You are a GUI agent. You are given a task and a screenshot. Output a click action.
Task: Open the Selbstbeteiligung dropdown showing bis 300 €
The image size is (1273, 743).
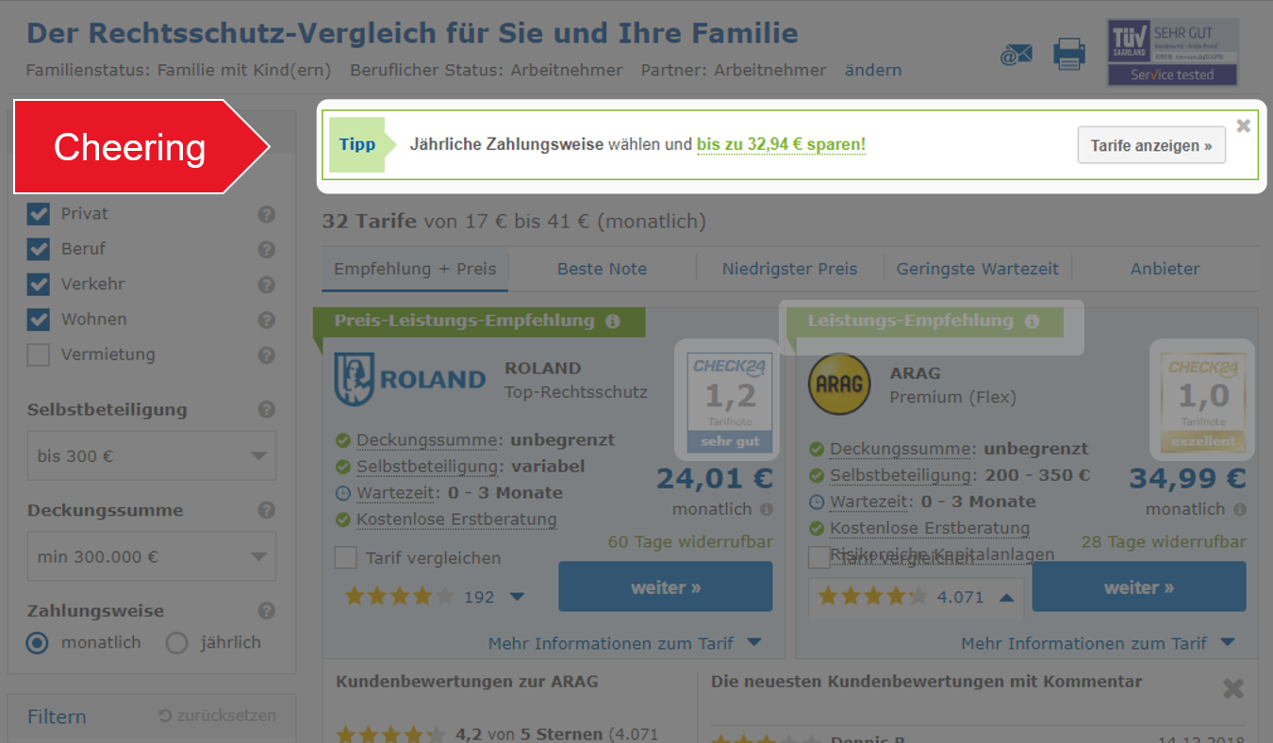(152, 456)
